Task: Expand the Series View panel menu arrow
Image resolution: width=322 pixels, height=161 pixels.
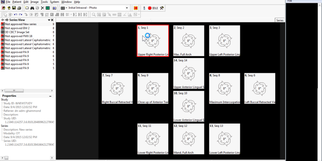Action: (49, 20)
